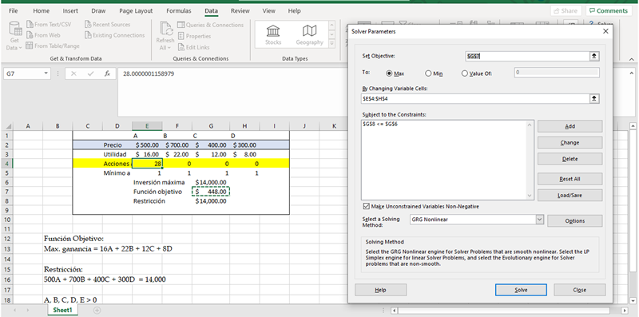Click the Set Objective range selector icon
The height and width of the screenshot is (317, 639).
point(594,56)
